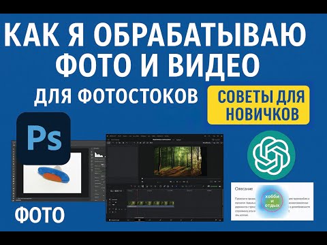327x245 pixels.
Task: Click the "ФОТО" caption under Photoshop
Action: [40, 214]
